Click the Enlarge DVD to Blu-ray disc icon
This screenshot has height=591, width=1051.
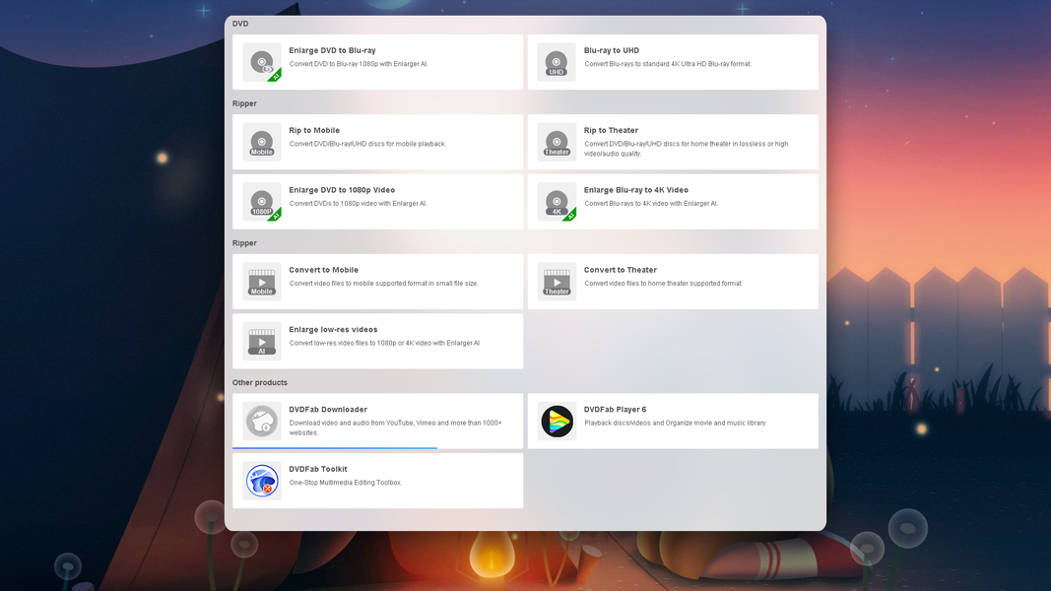click(261, 62)
